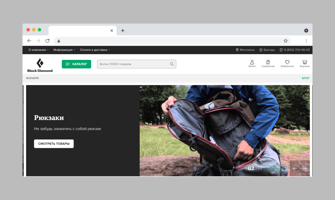335x200 pixels.
Task: Open the browser three-dot menu
Action: (306, 41)
